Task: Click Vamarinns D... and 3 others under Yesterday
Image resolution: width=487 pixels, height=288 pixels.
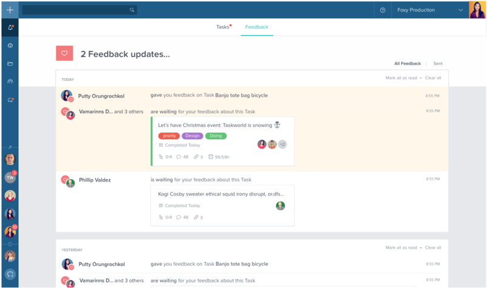Action: [x=112, y=280]
